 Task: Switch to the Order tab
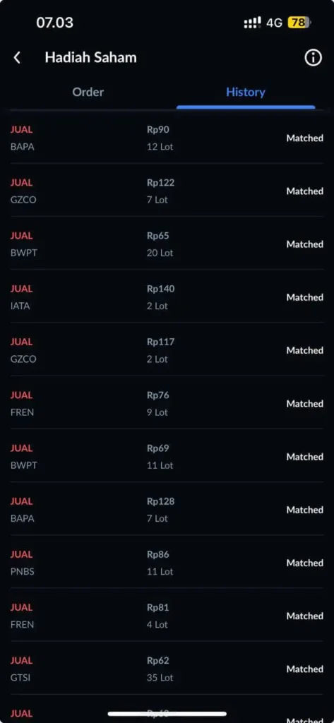(x=88, y=92)
